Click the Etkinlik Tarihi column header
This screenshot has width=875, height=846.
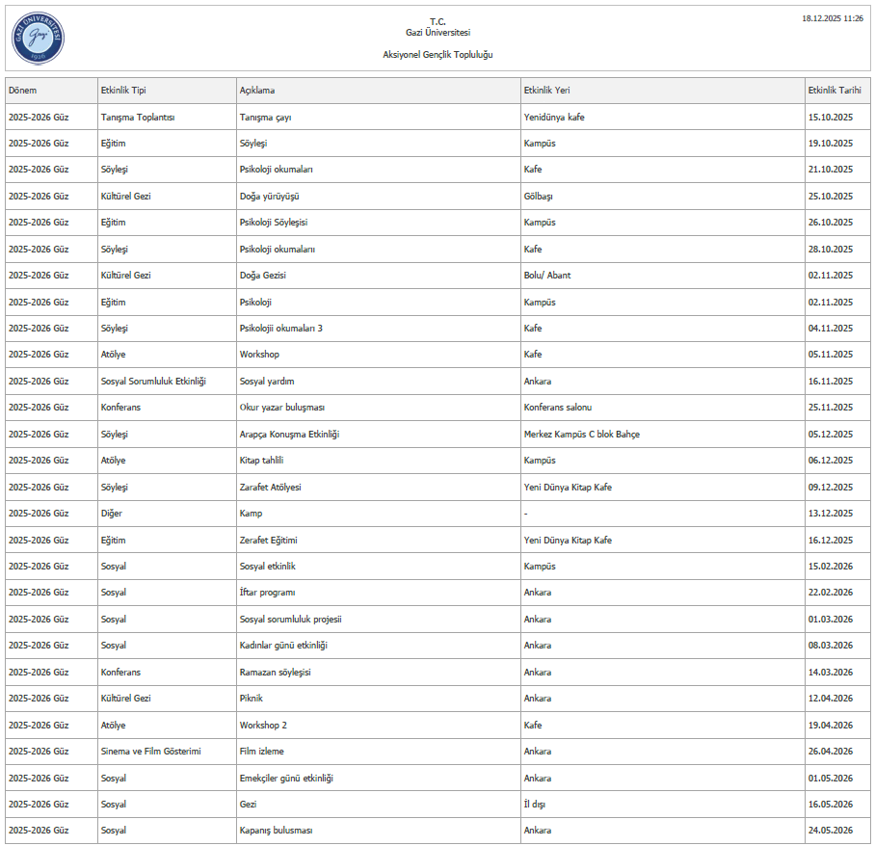[834, 91]
